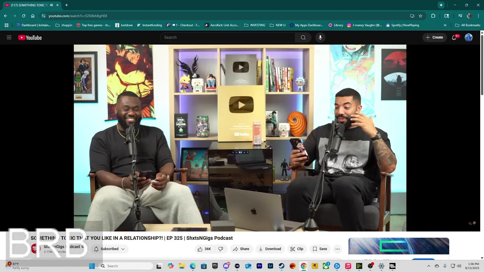Open the more actions three-dot menu
This screenshot has width=484, height=272.
click(337, 249)
